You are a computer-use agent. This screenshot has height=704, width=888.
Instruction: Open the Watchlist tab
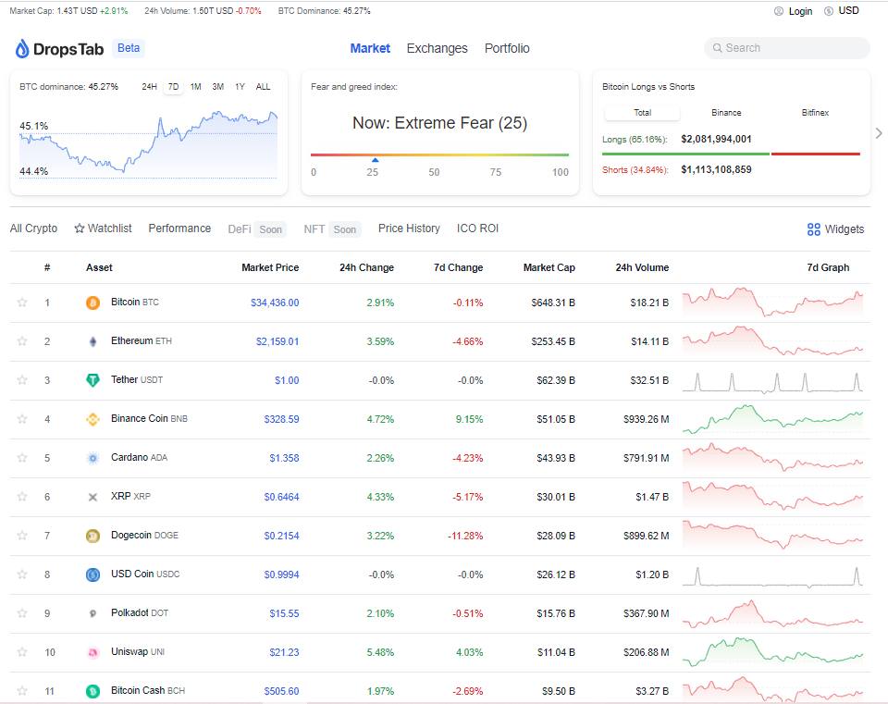(103, 228)
